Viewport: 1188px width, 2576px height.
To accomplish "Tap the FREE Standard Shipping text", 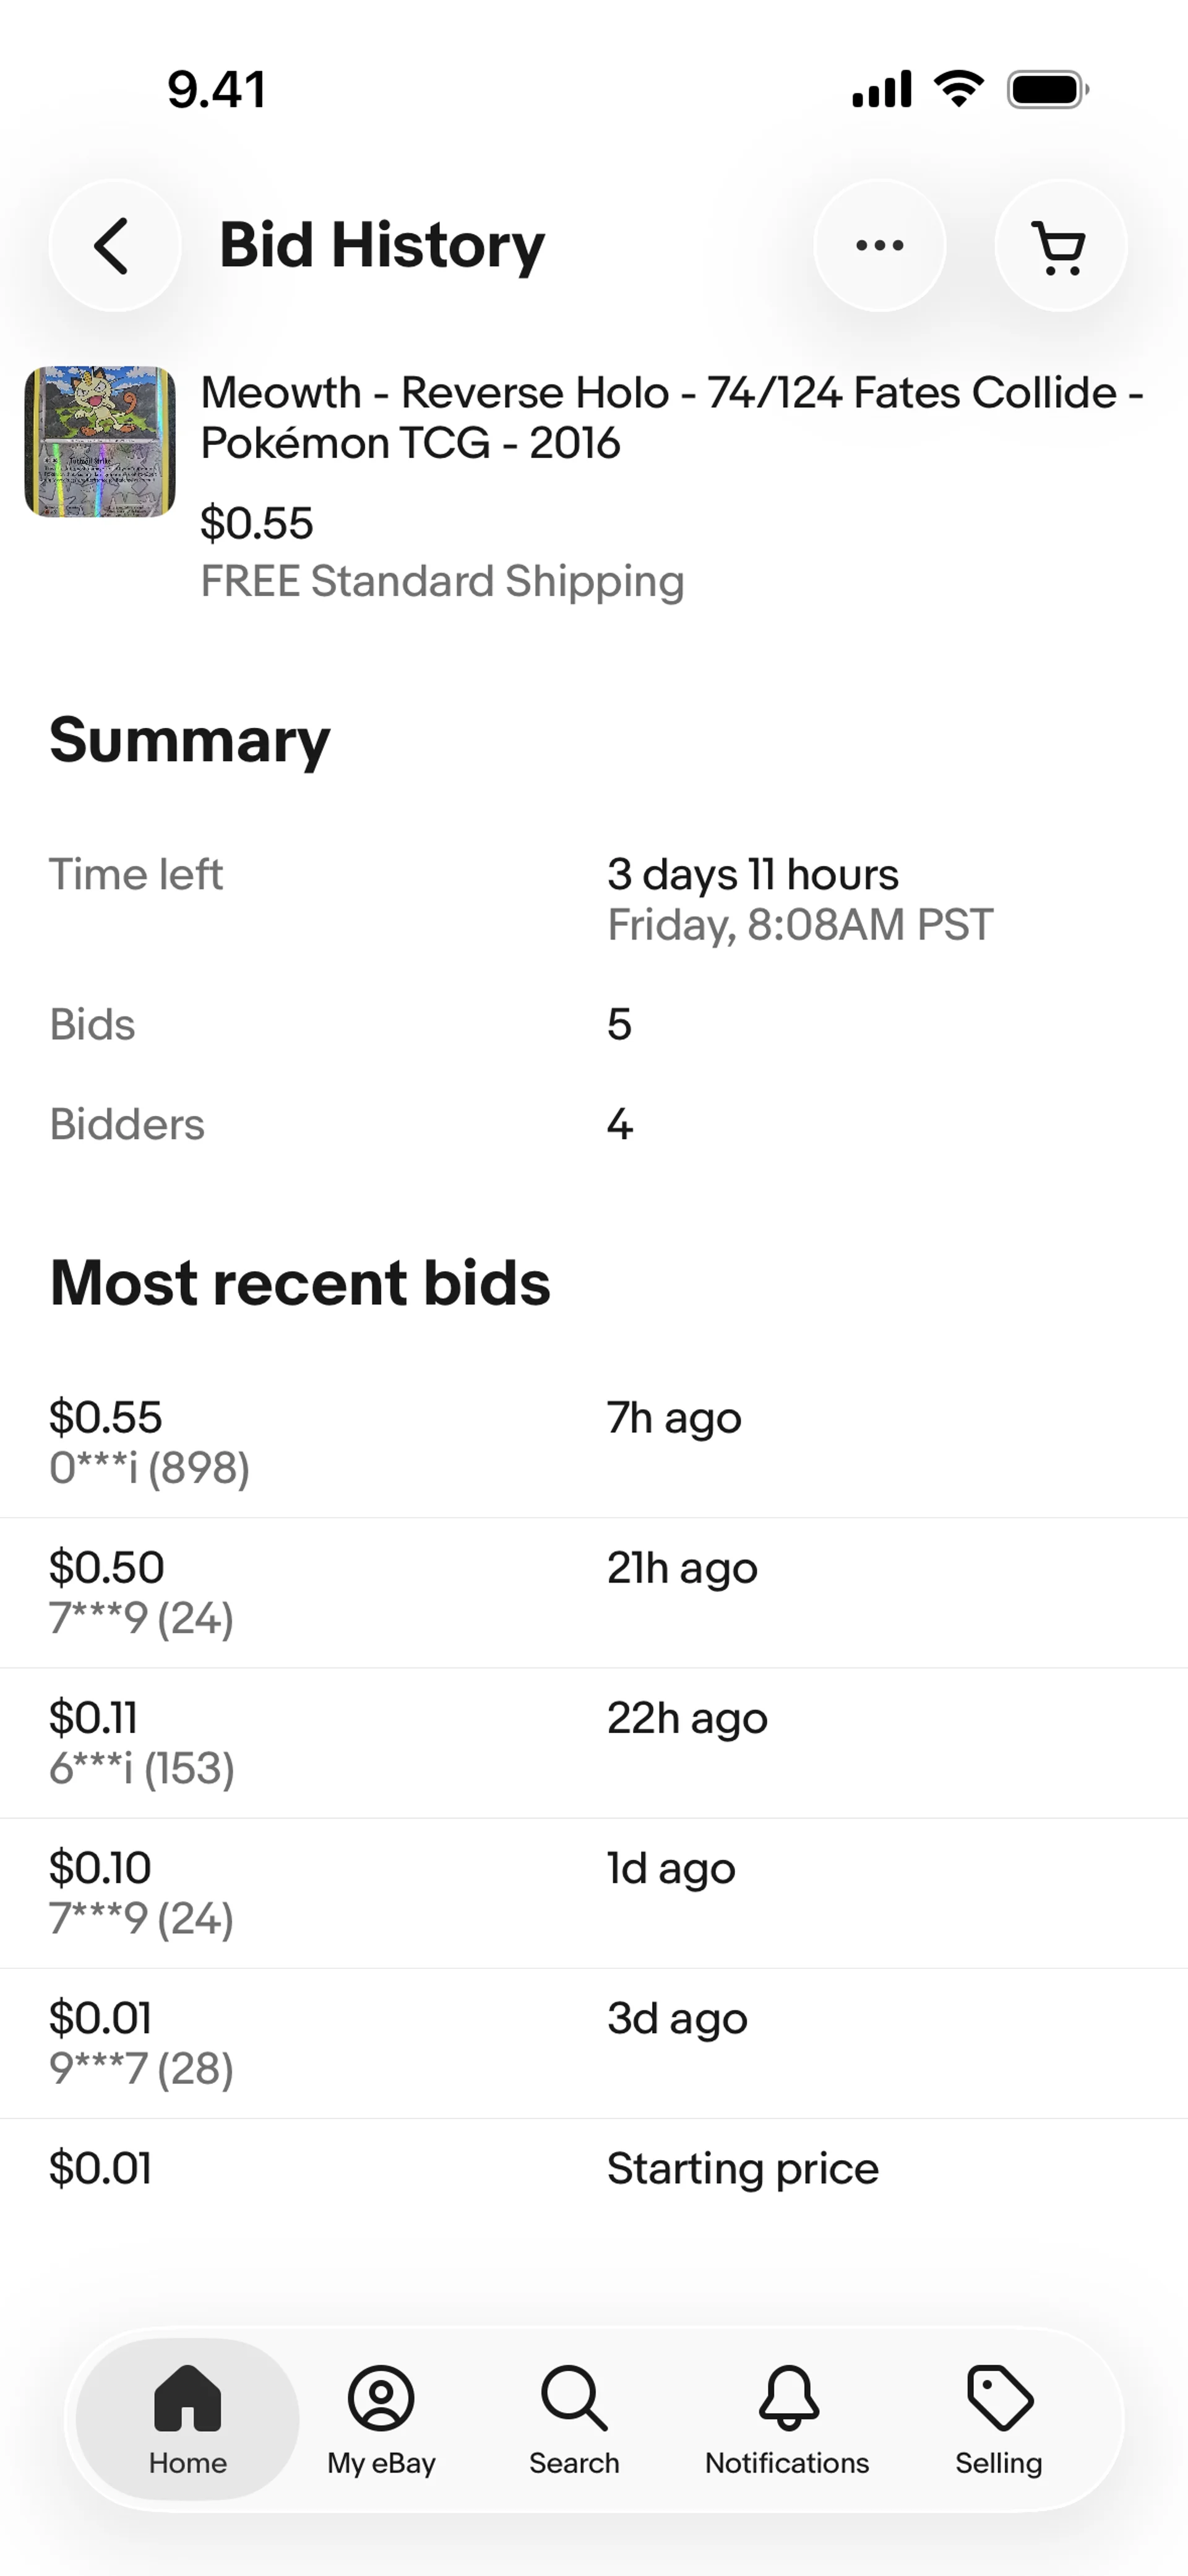I will (x=442, y=581).
